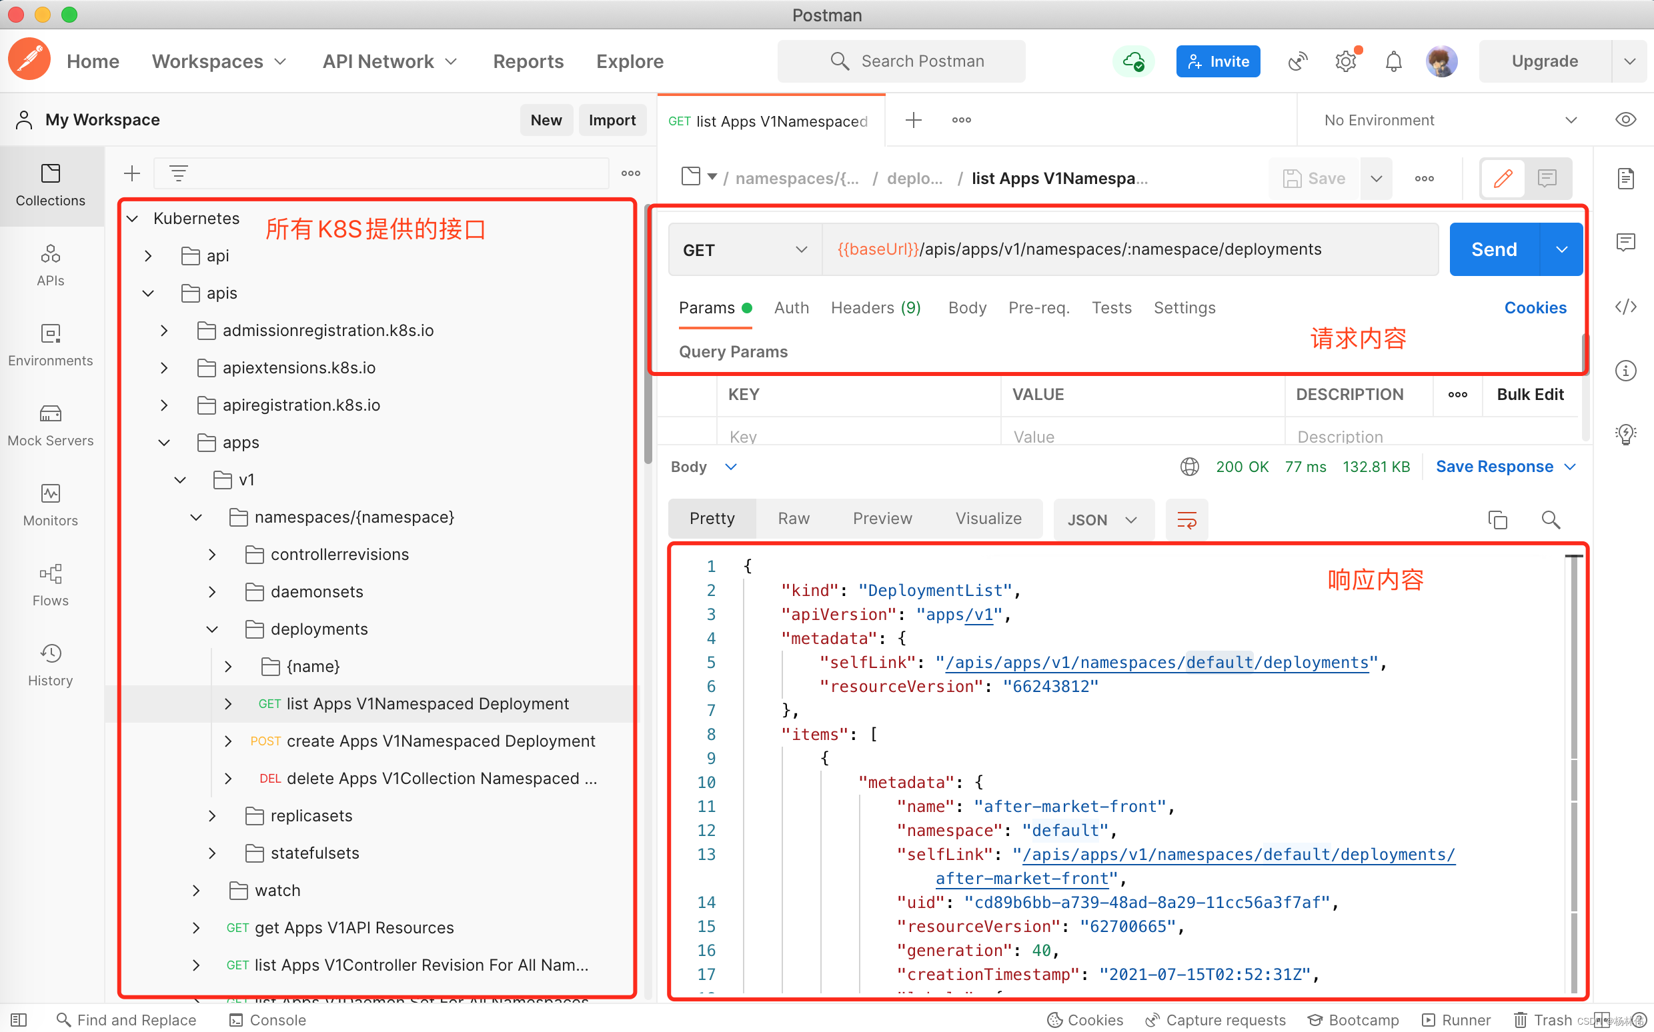
Task: Copy the response body
Action: [x=1497, y=520]
